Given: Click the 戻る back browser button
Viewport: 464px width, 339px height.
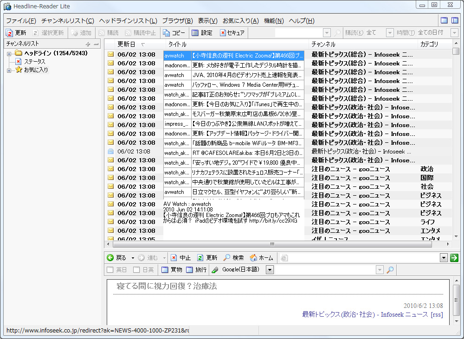Looking at the screenshot, I should [116, 258].
